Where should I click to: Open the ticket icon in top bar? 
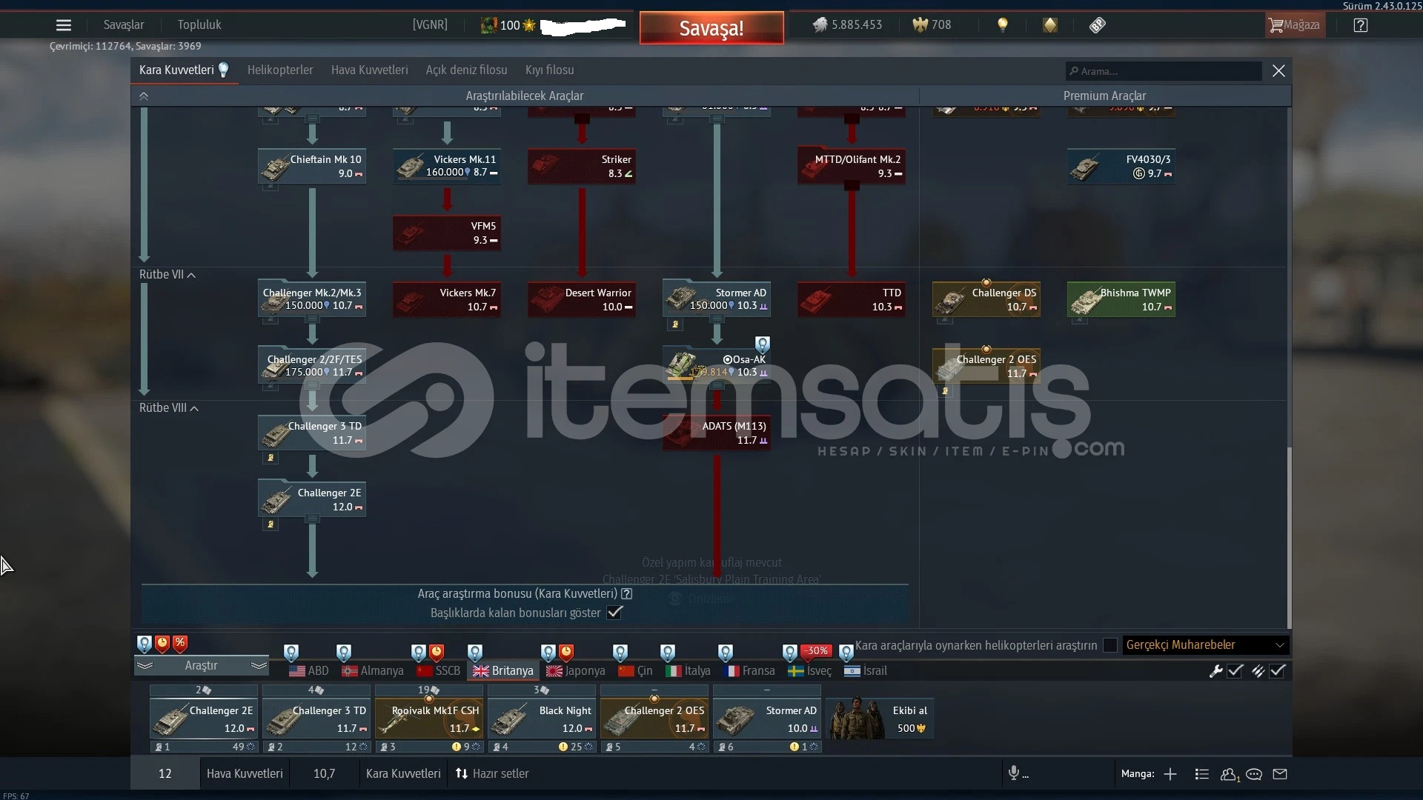tap(1098, 25)
